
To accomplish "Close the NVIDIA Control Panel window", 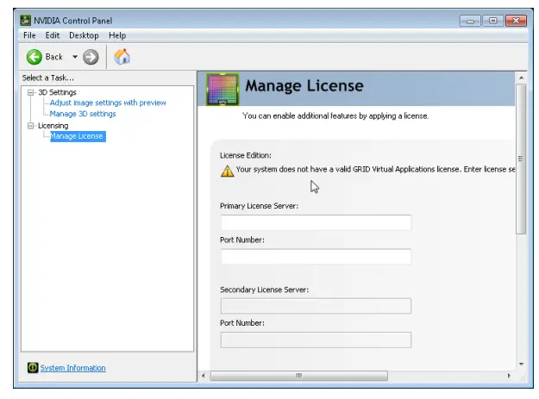I will click(x=516, y=21).
